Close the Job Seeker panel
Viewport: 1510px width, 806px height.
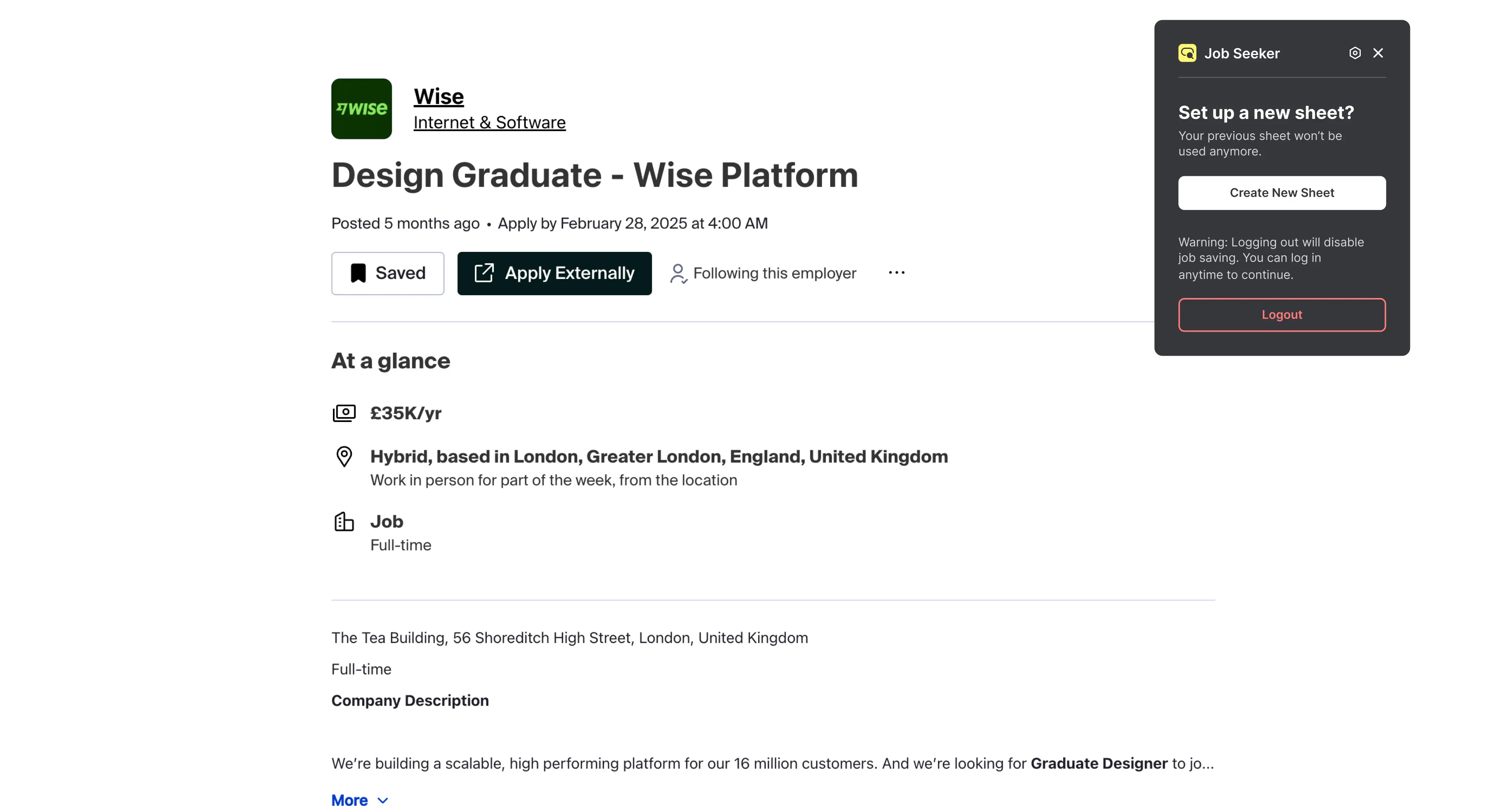pyautogui.click(x=1377, y=53)
